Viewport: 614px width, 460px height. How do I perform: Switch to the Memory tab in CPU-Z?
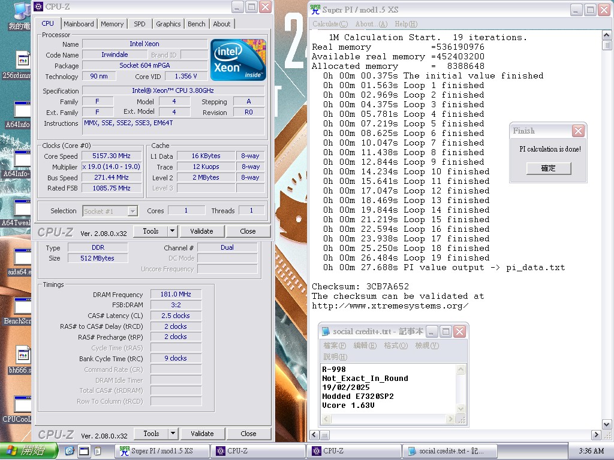(x=112, y=24)
